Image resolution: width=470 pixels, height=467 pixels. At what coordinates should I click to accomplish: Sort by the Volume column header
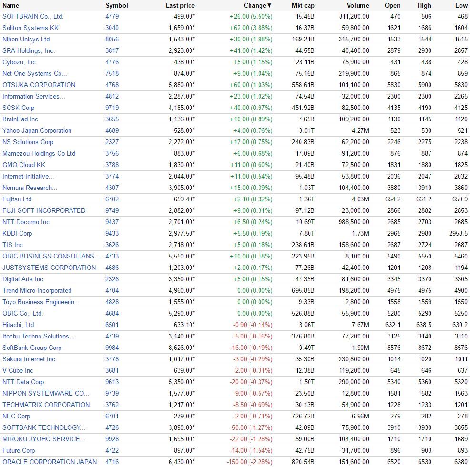pos(358,5)
